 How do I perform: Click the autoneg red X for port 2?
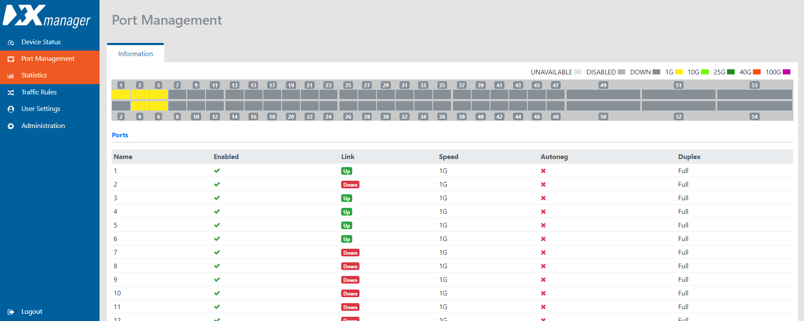coord(543,185)
